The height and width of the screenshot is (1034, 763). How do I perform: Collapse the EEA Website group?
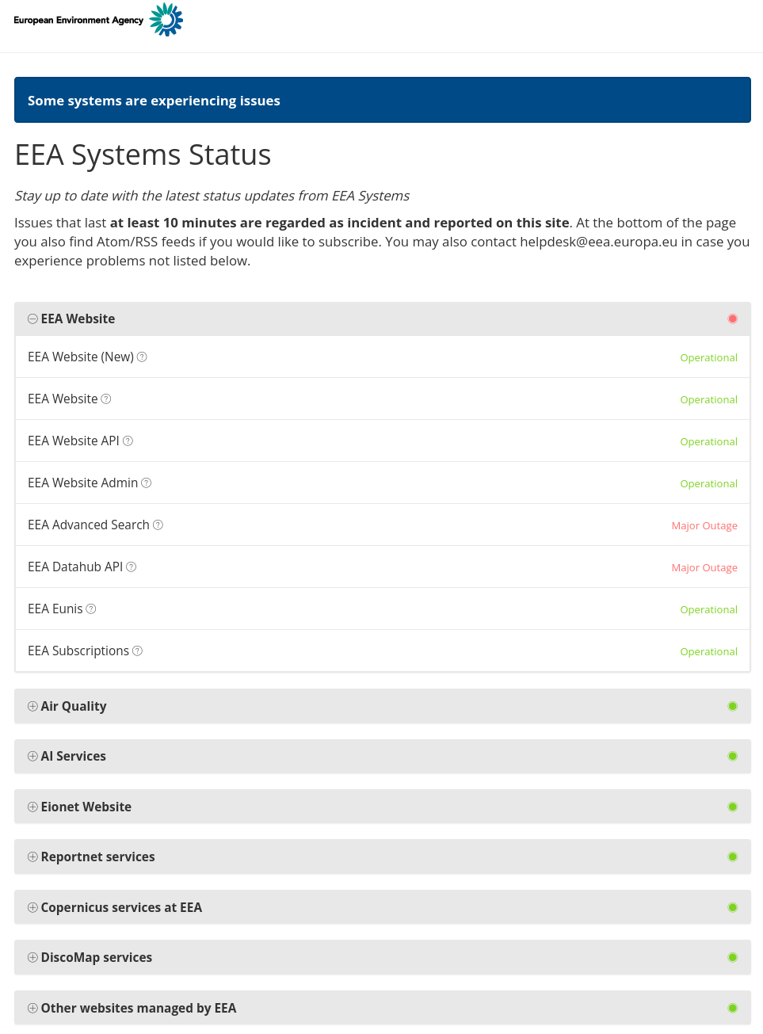32,319
